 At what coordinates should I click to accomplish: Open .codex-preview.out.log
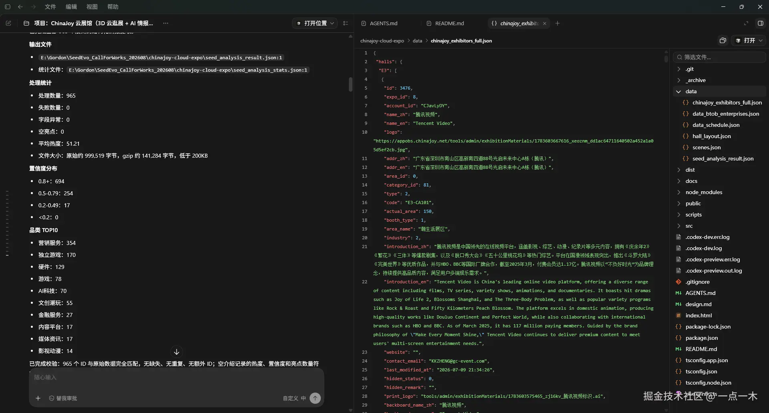point(713,271)
